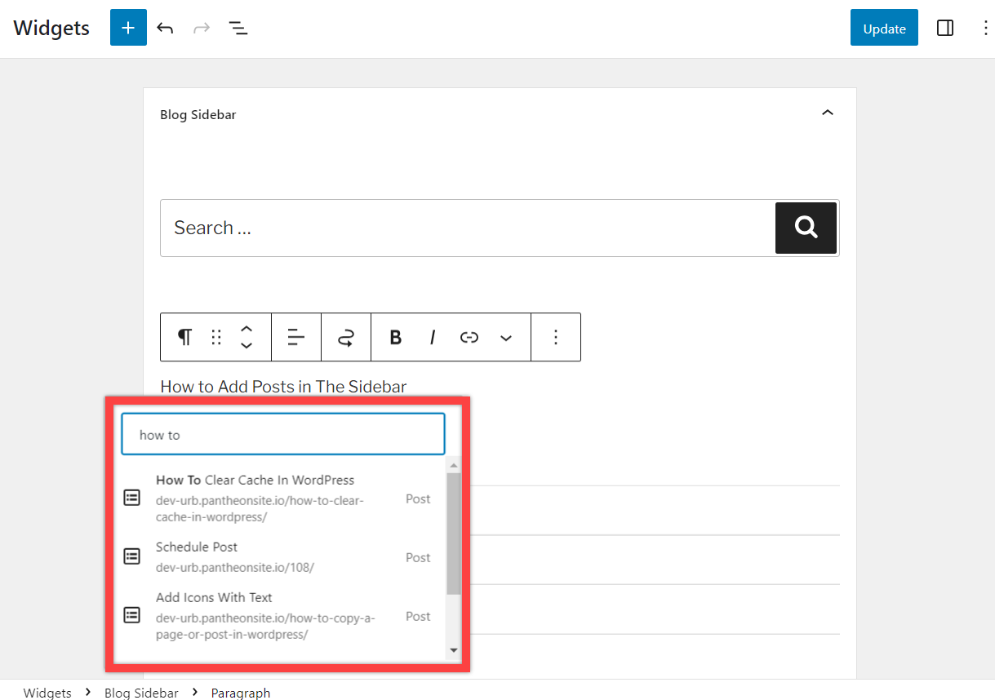Click the Blog Sidebar breadcrumb
Screen dimensions: 995x700
pos(141,693)
